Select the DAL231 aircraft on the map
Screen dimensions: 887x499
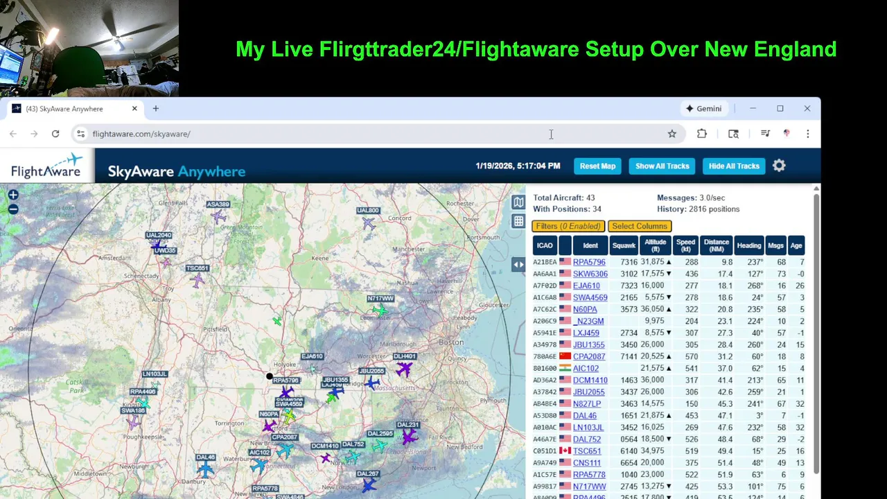(409, 436)
